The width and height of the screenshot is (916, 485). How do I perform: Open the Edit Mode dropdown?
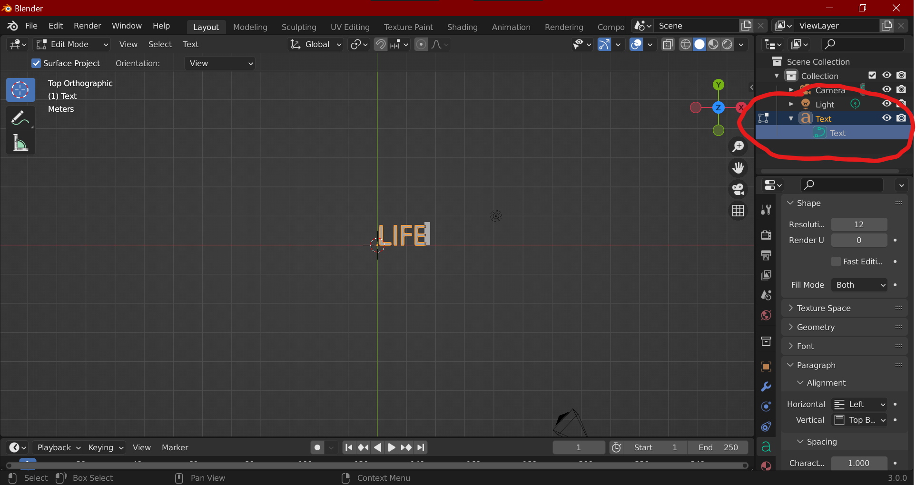click(x=72, y=44)
